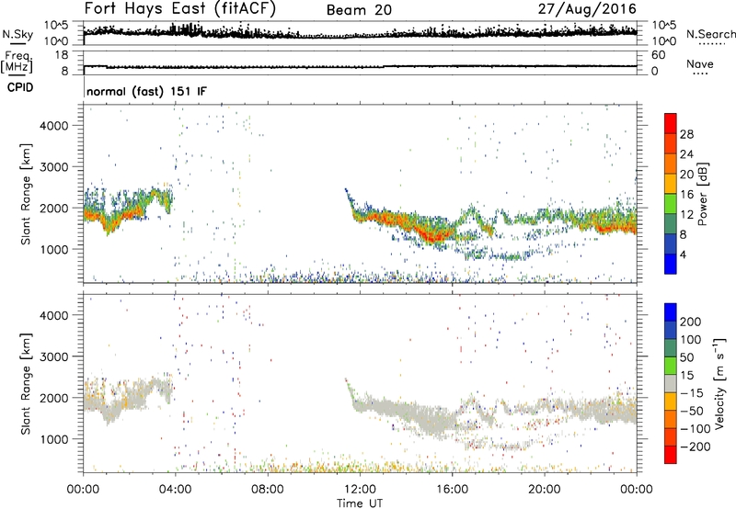
Task: Click the '20:00' time axis tick label
Action: click(x=545, y=490)
